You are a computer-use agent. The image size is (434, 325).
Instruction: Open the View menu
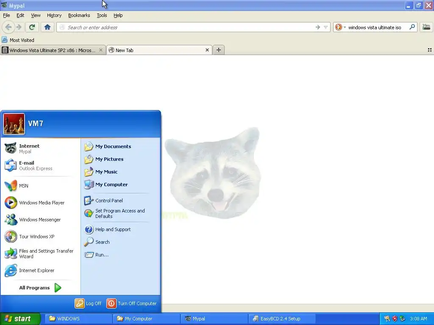point(36,15)
